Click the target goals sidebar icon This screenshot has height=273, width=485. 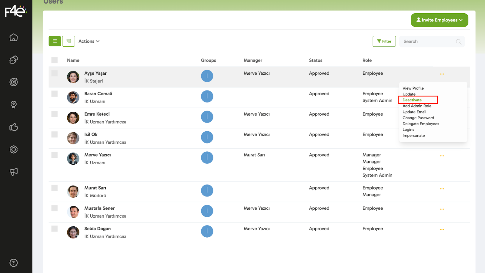click(x=14, y=82)
